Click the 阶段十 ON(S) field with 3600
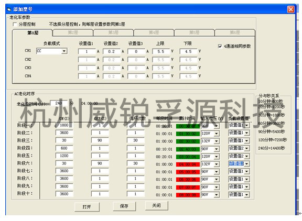This screenshot has height=221, width=302. [64, 194]
